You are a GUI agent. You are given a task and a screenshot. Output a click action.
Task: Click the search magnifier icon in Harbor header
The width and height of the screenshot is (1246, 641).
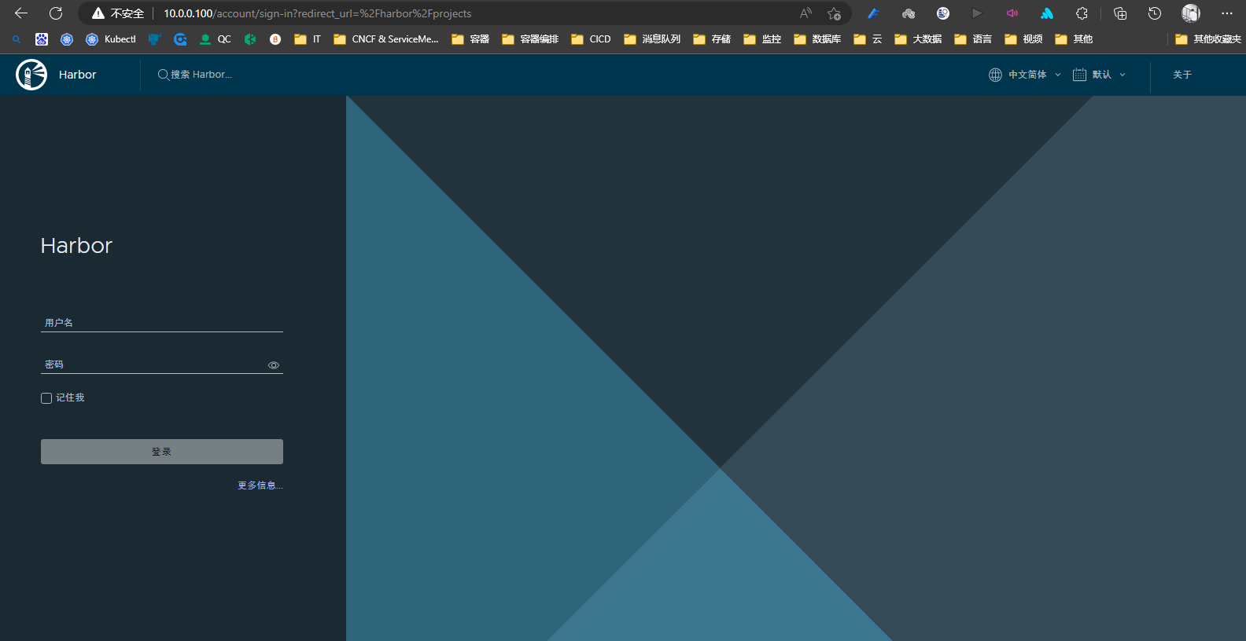point(163,75)
